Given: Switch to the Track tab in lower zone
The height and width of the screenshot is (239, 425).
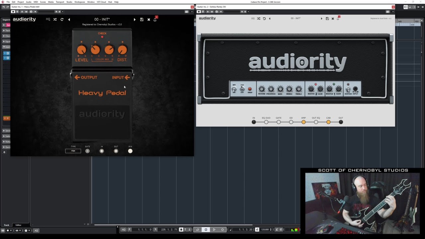Looking at the screenshot, I should 6,225.
